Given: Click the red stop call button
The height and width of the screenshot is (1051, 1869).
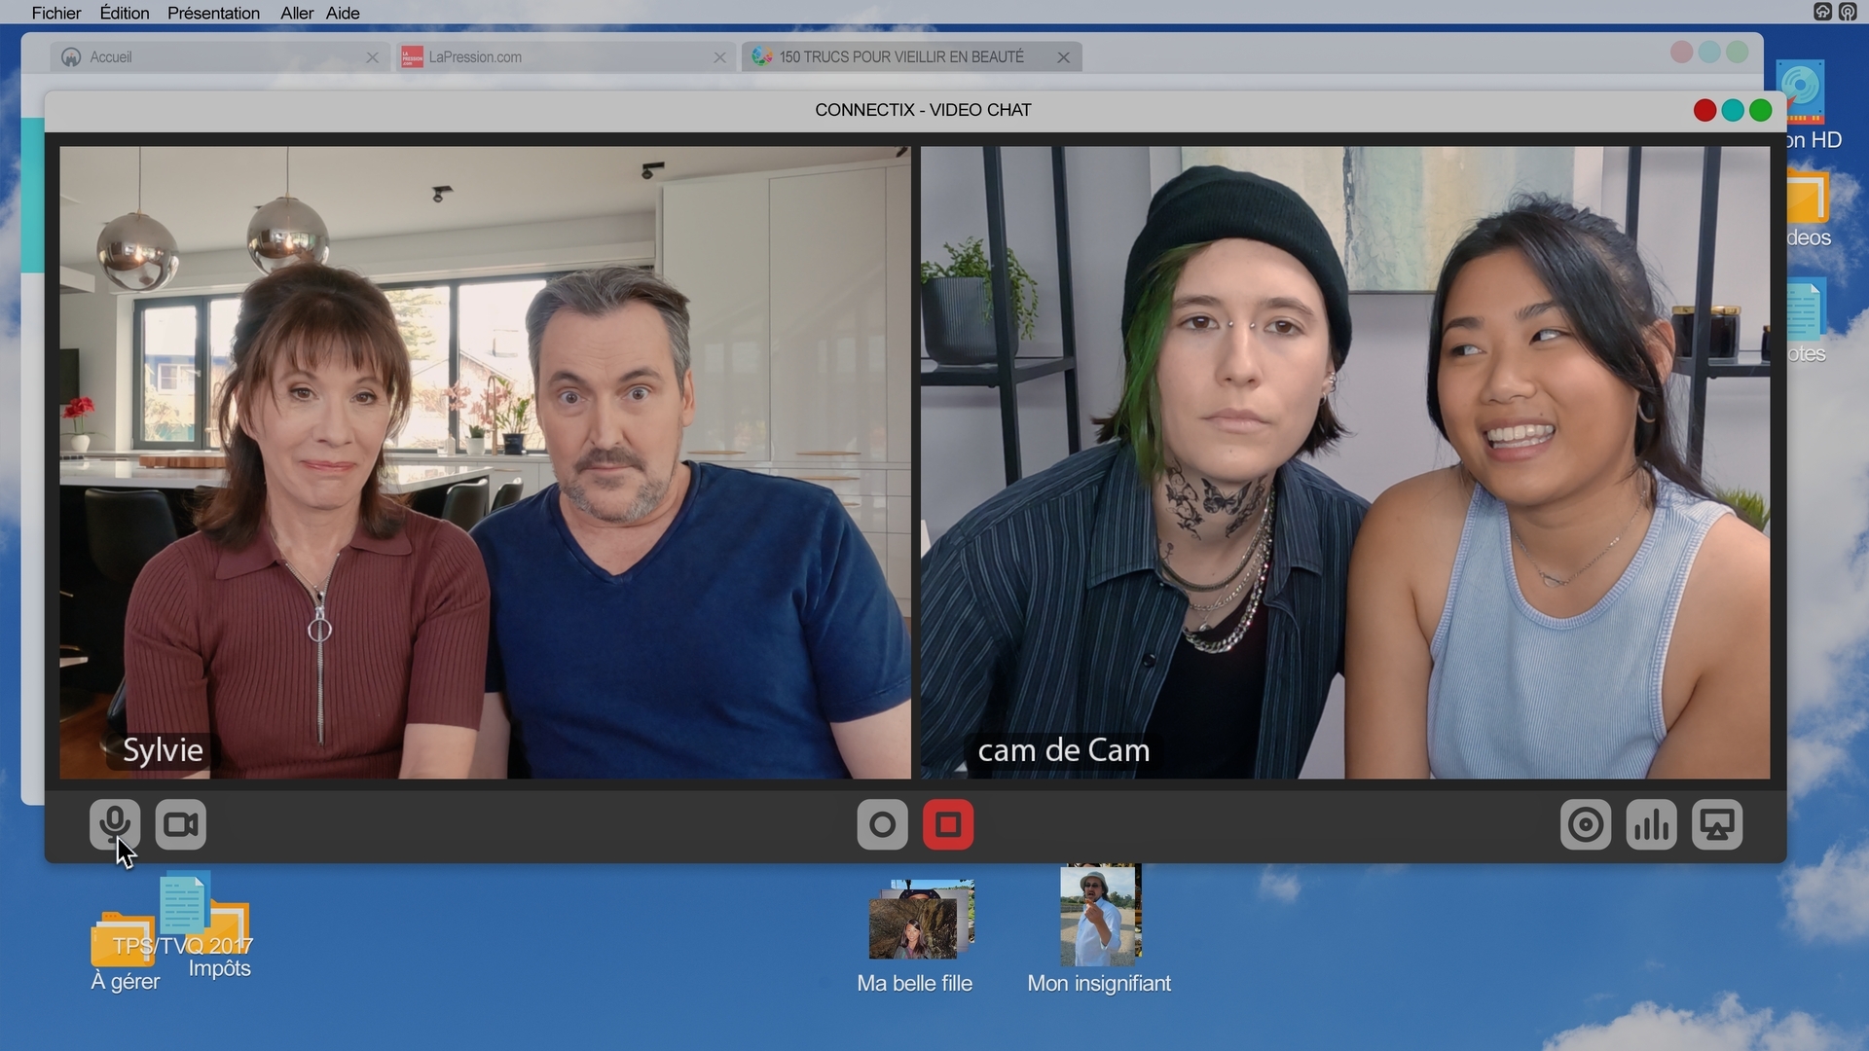Looking at the screenshot, I should (x=948, y=824).
